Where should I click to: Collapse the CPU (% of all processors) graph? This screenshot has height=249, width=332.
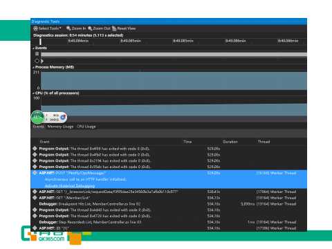pos(34,93)
